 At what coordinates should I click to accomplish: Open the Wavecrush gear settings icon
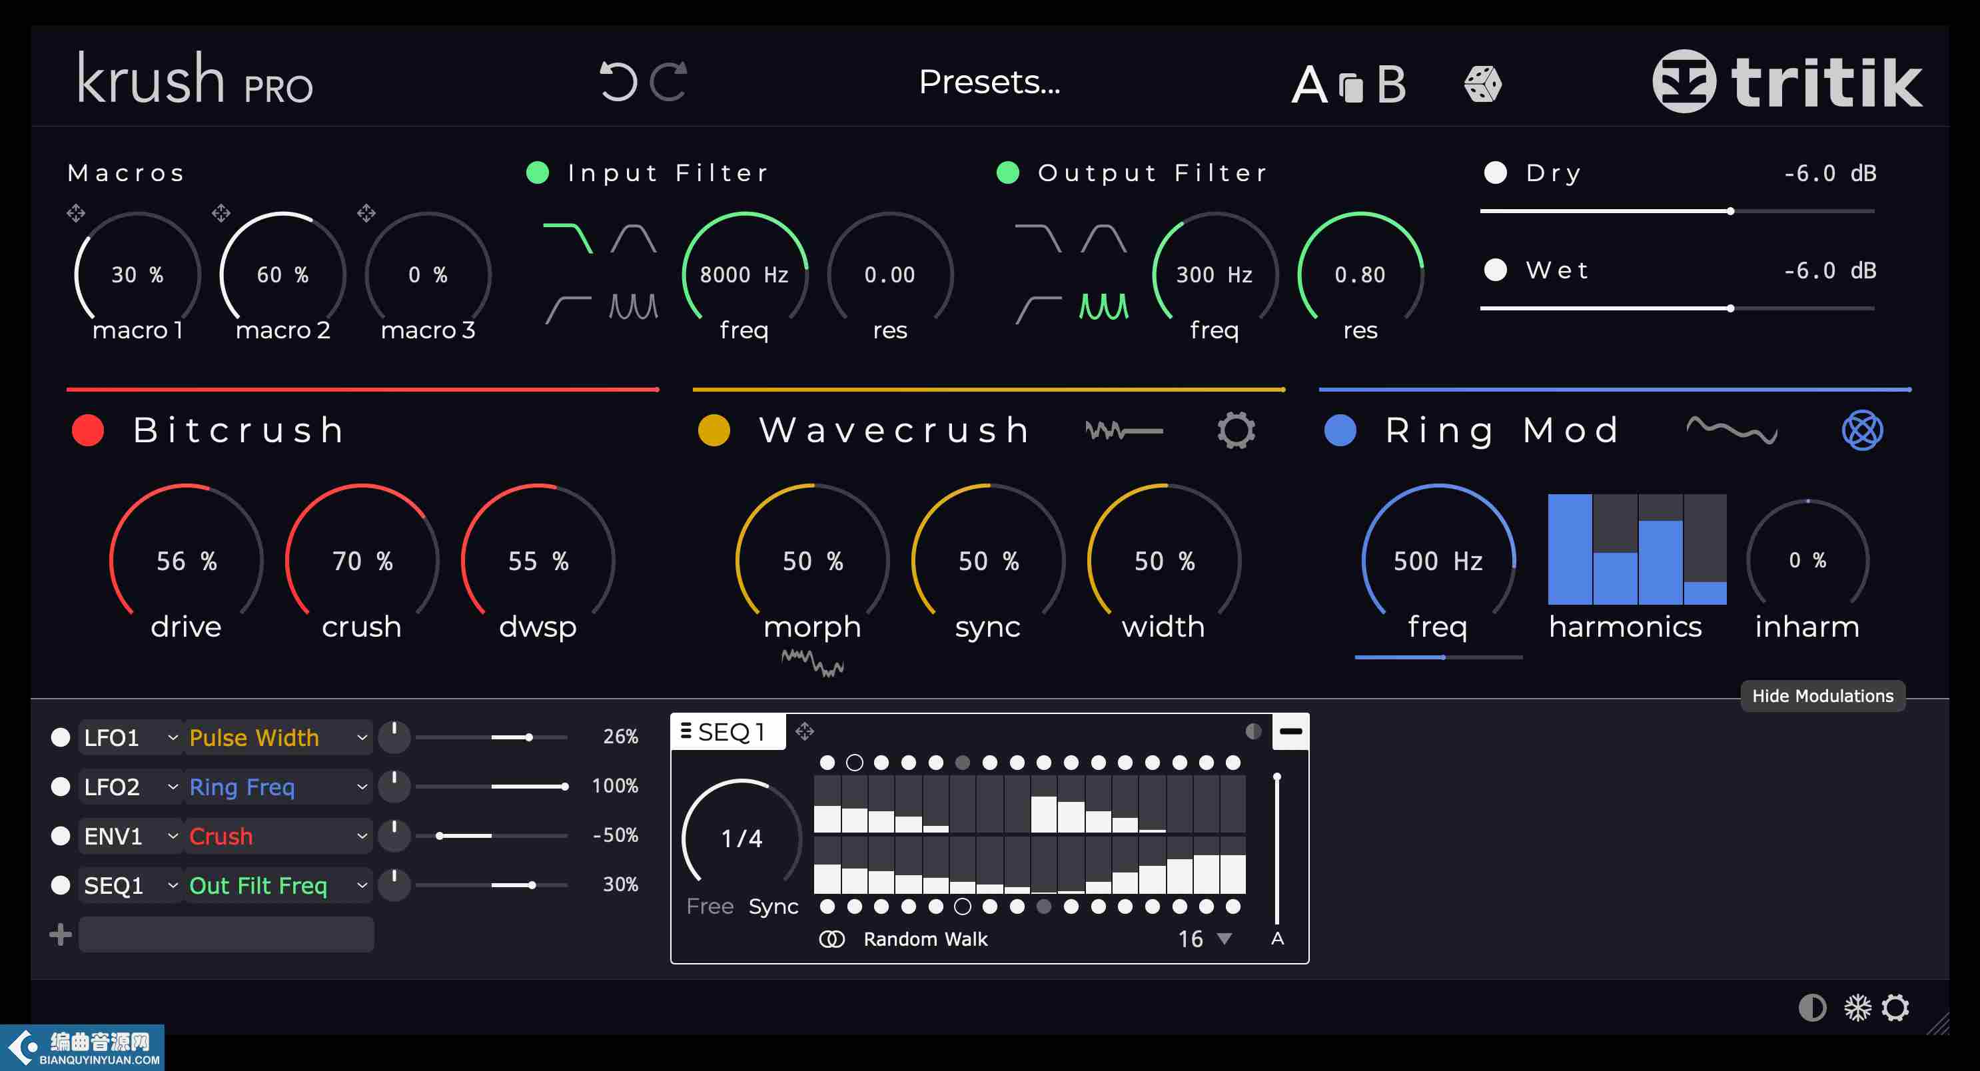click(1236, 430)
